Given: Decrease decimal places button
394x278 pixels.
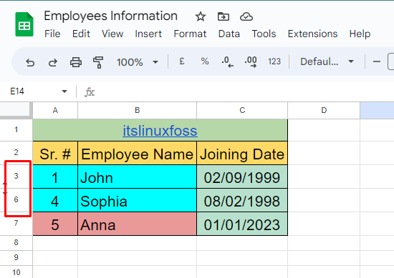Looking at the screenshot, I should 227,61.
